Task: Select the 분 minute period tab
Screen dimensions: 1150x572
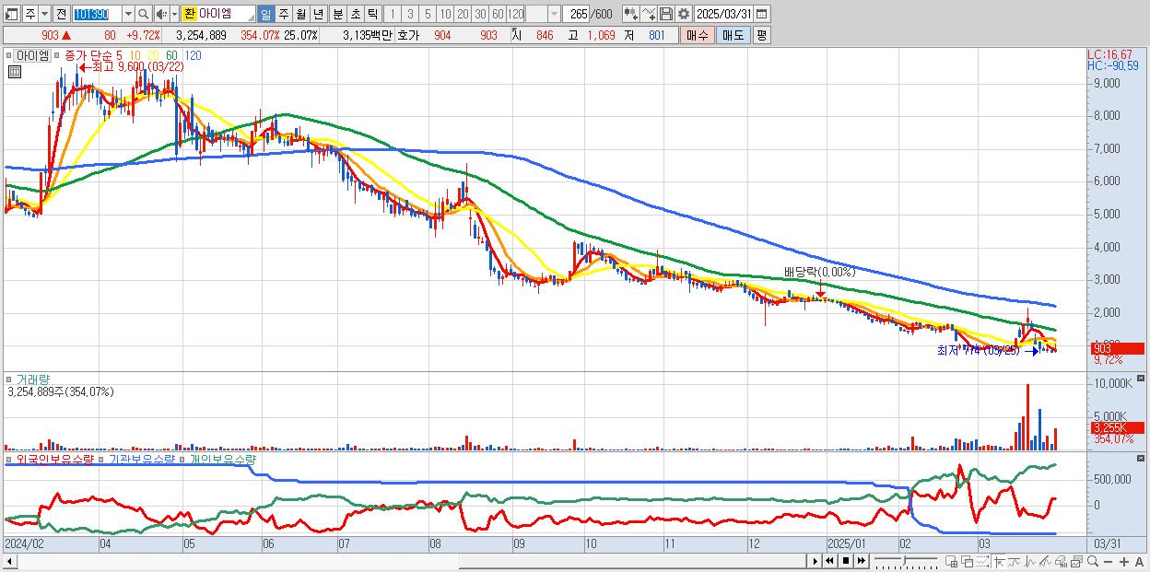Action: click(x=337, y=14)
